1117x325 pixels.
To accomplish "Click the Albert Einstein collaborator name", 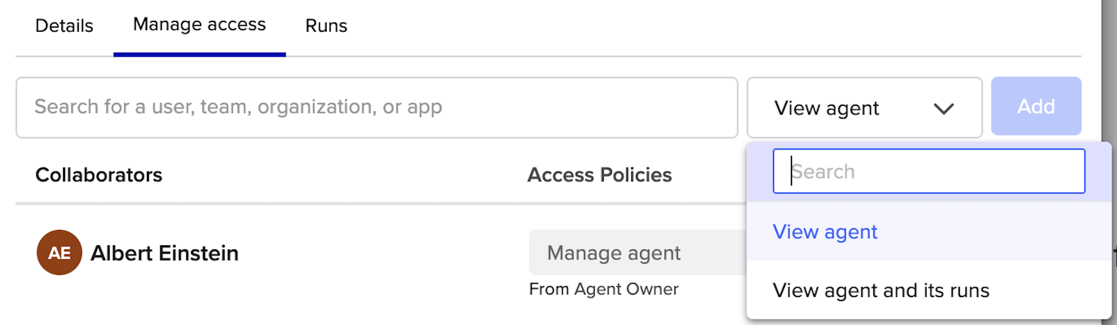I will 164,253.
